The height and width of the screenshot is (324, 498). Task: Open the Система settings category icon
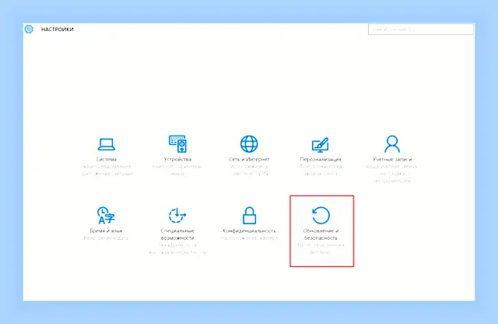pos(107,144)
